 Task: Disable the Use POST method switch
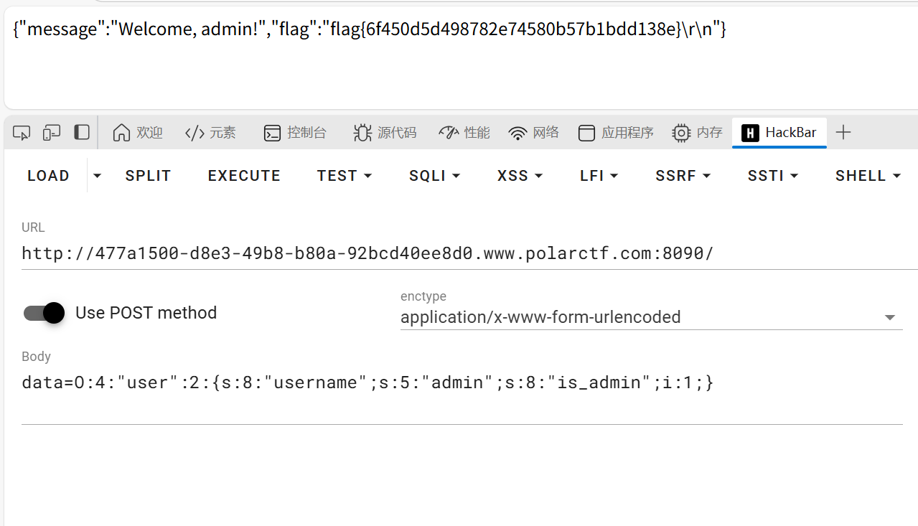tap(45, 313)
